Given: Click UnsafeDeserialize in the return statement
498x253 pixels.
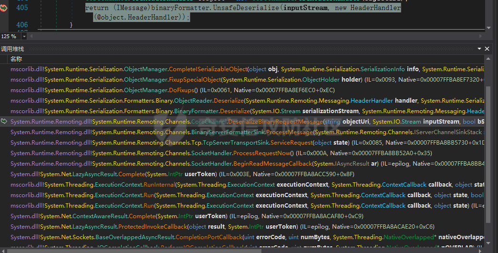Looking at the screenshot, I should (x=246, y=8).
